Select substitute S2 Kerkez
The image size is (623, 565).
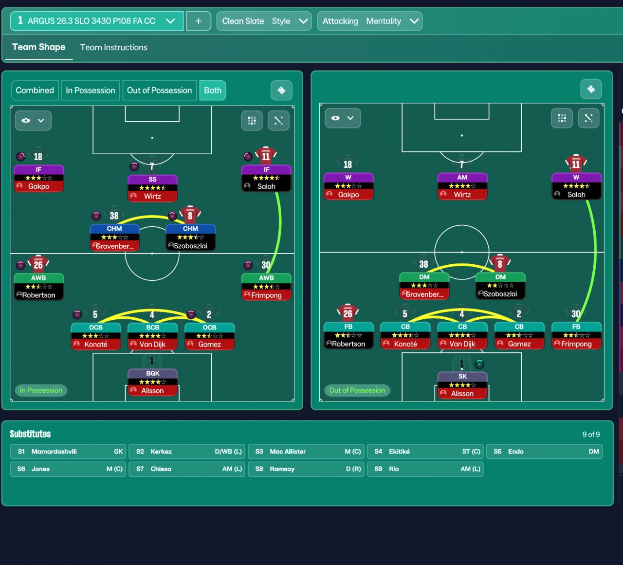pos(187,452)
